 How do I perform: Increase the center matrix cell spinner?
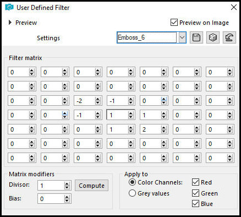(x=130, y=113)
